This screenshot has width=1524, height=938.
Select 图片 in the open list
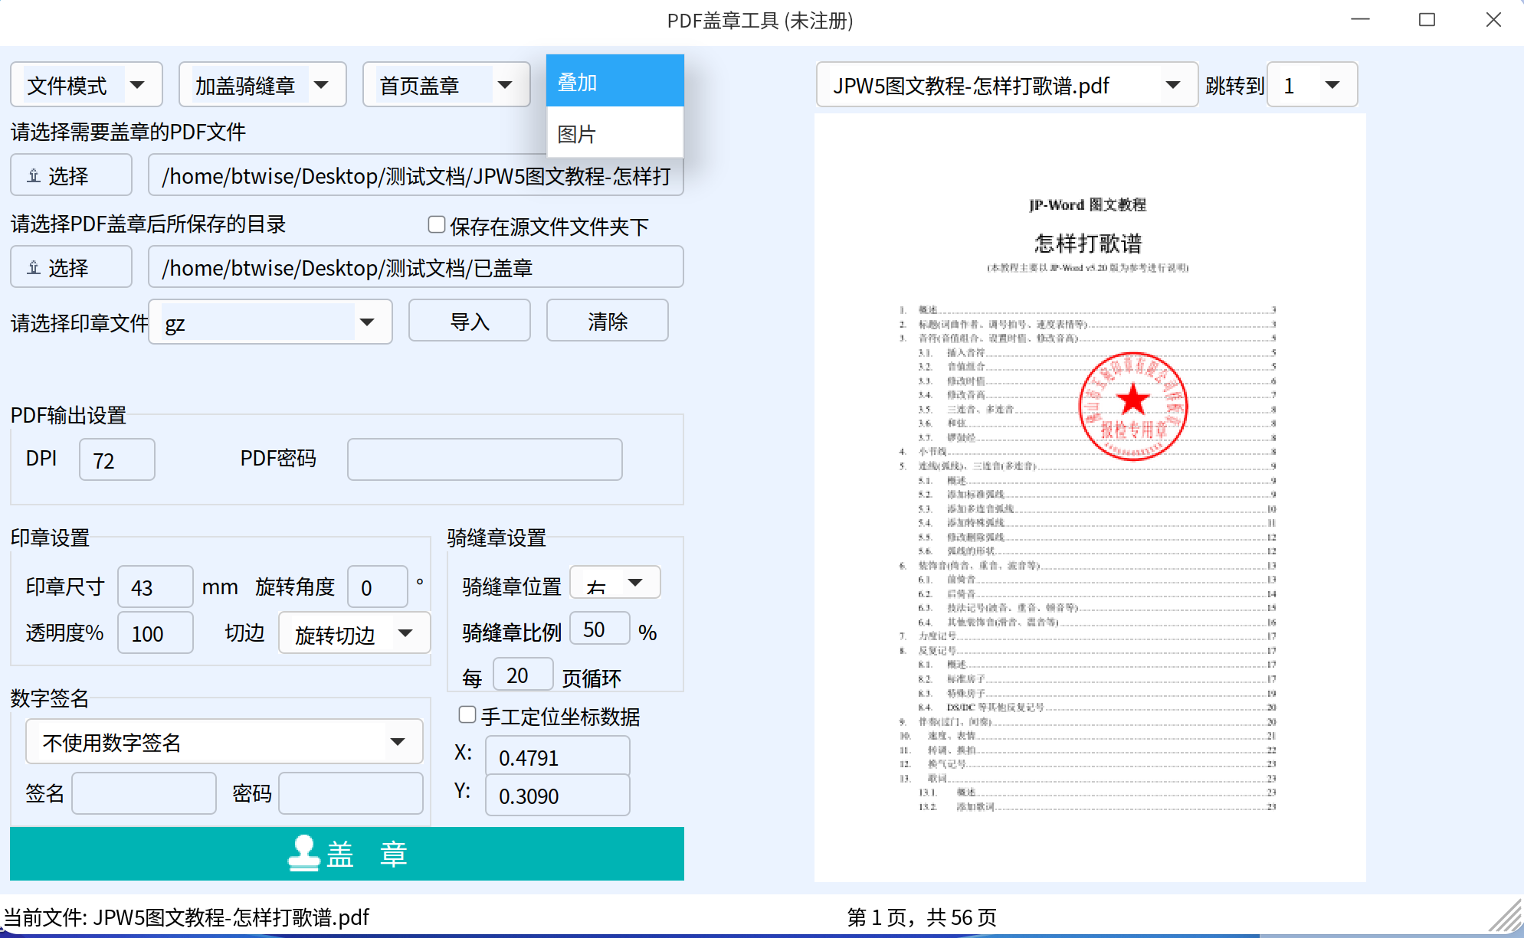pyautogui.click(x=615, y=133)
